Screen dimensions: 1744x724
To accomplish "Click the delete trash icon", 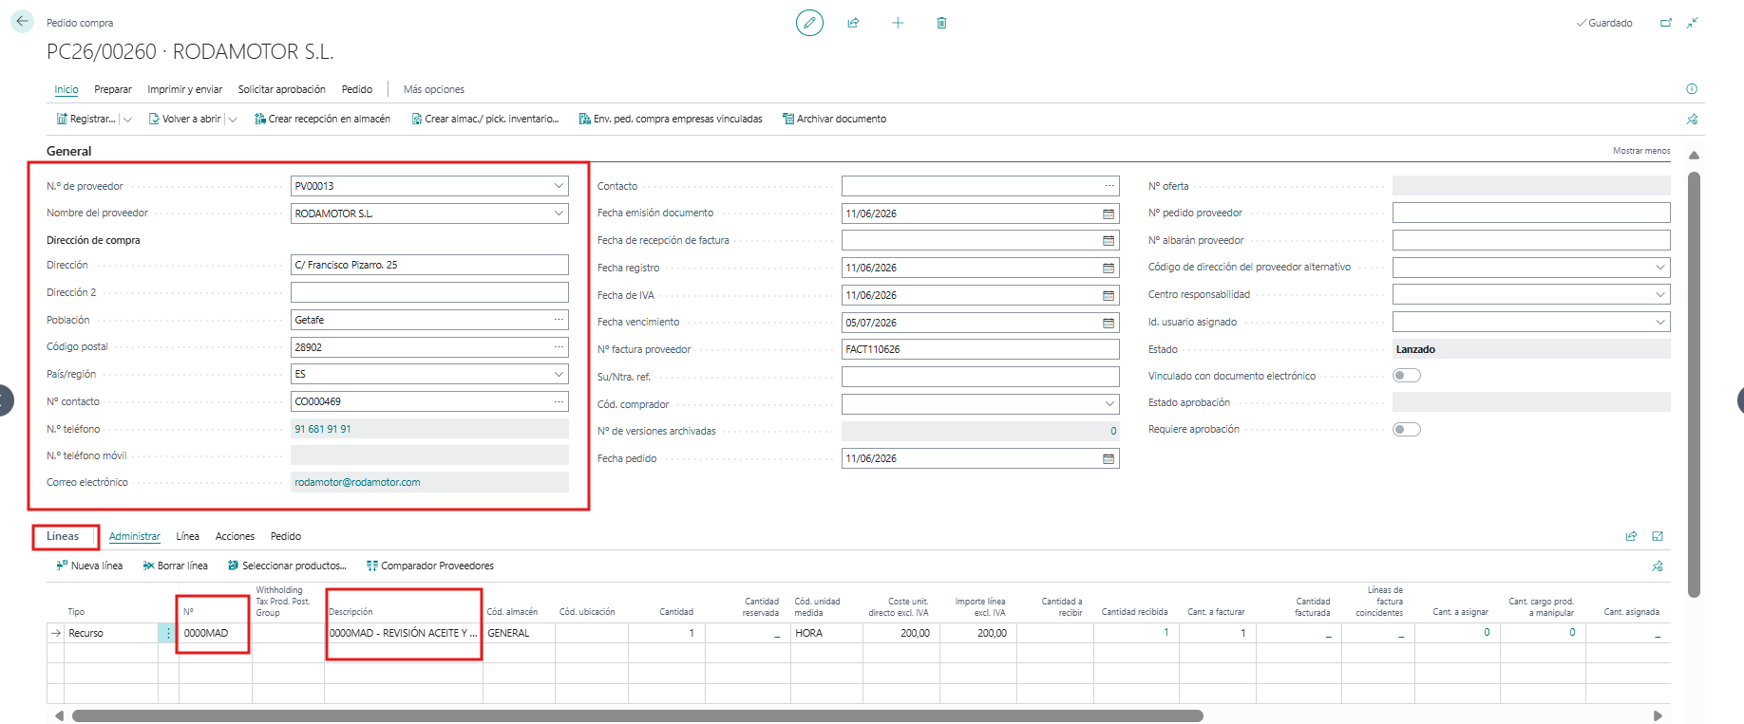I will coord(941,23).
